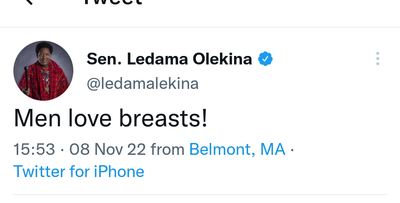Image resolution: width=400 pixels, height=203 pixels.
Task: Click the divider line under the tweet details
Action: pyautogui.click(x=200, y=194)
